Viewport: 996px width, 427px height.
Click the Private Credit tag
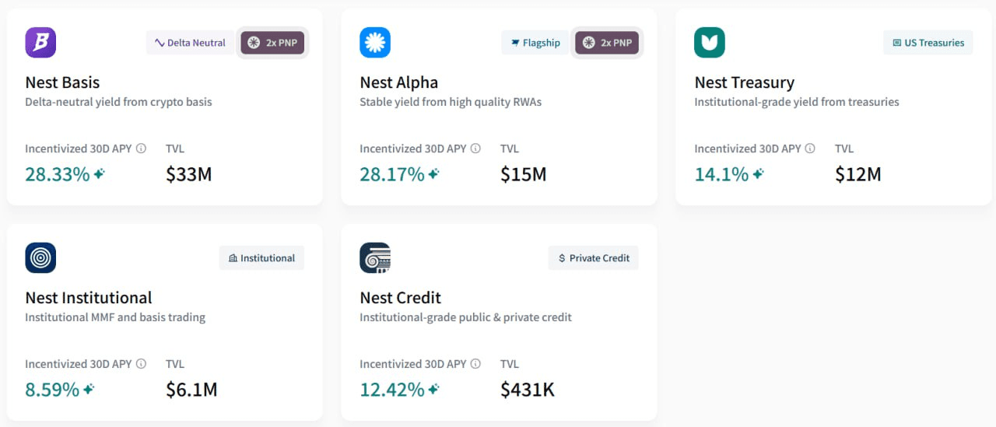[x=594, y=258]
